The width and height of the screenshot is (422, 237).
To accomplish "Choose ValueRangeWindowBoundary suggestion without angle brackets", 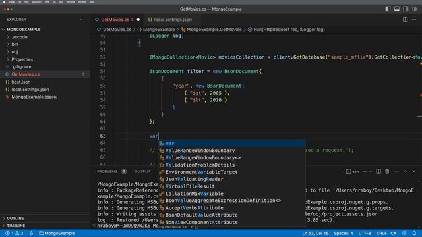I will click(231, 151).
